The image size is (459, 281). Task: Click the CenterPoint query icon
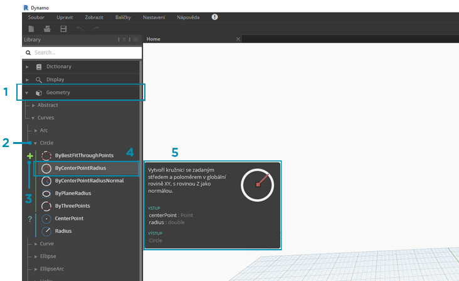[x=46, y=219]
